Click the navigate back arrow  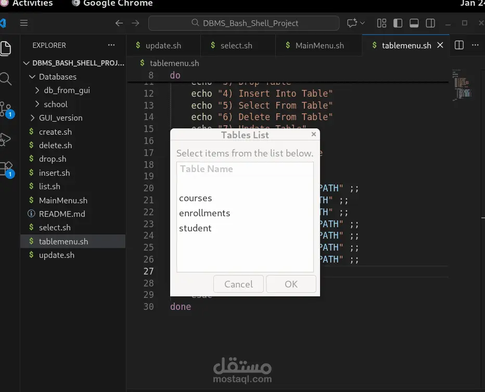(x=119, y=23)
